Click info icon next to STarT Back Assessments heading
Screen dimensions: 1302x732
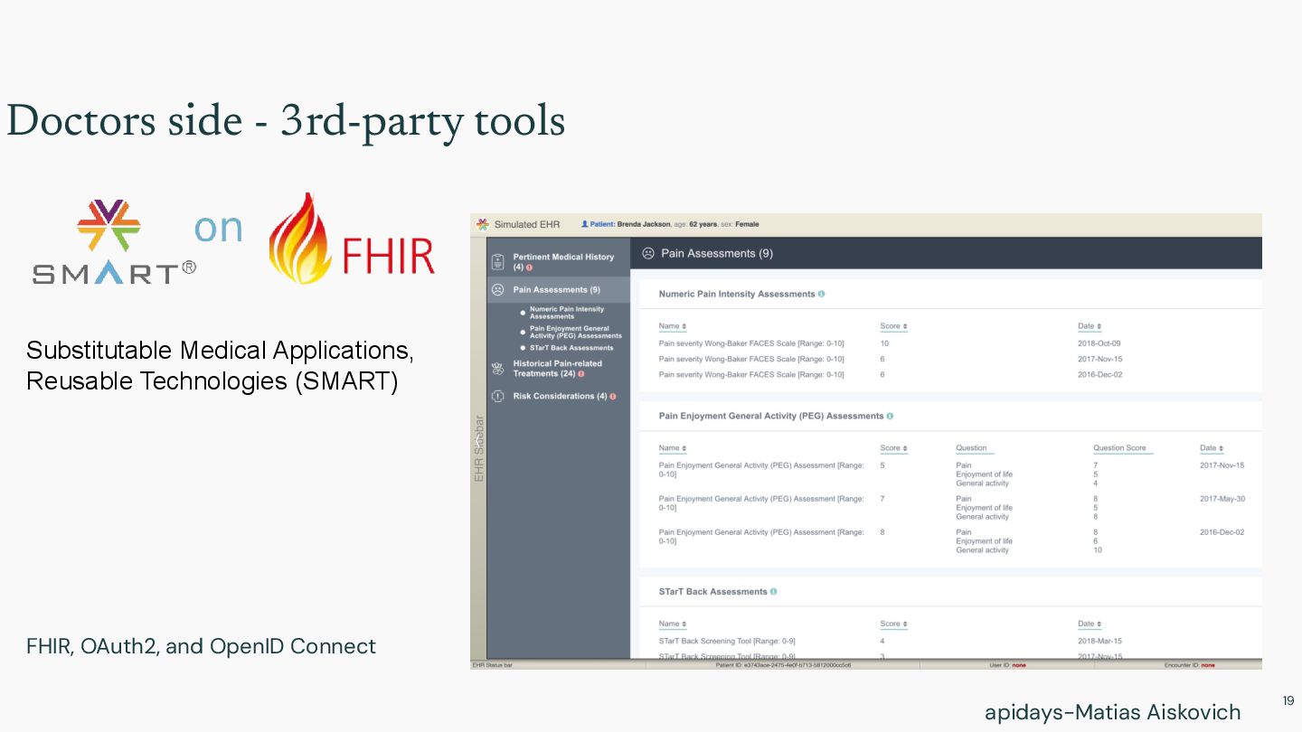pos(773,591)
